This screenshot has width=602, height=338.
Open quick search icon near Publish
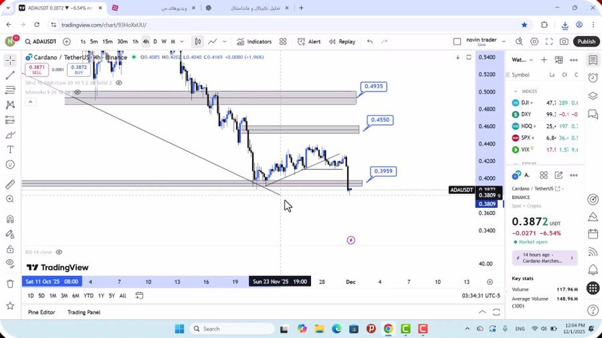tap(519, 42)
